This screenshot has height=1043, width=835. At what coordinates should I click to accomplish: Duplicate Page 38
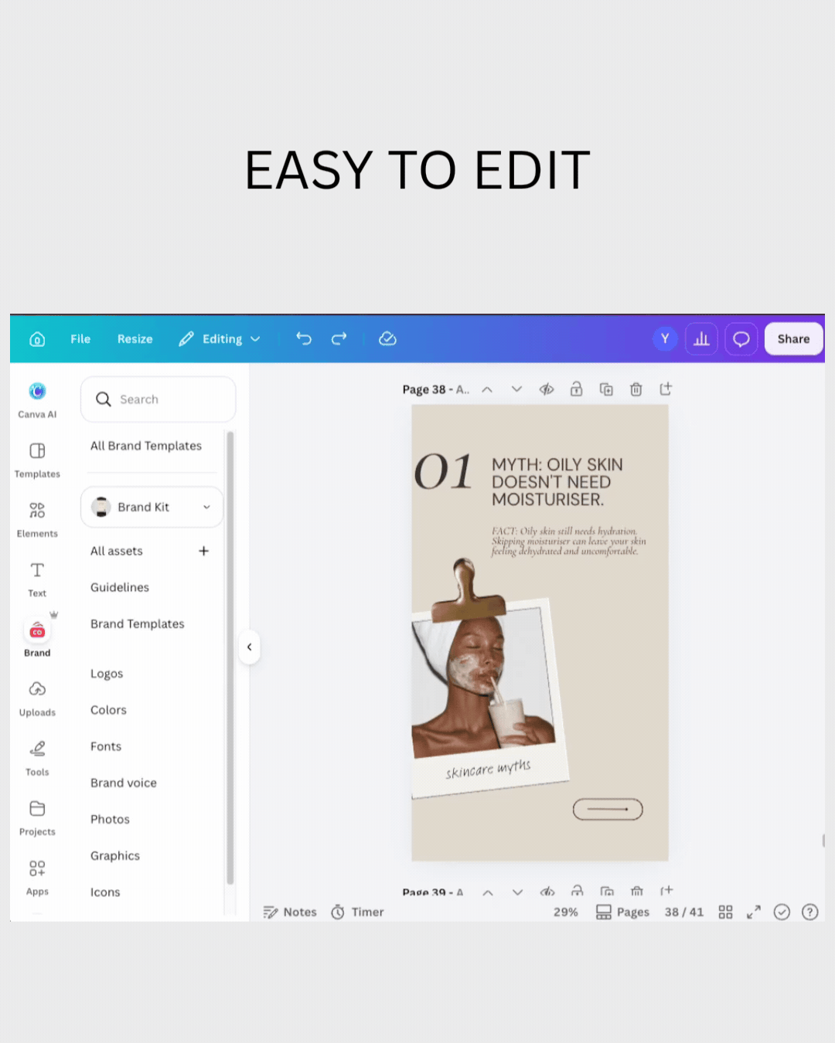click(x=606, y=389)
